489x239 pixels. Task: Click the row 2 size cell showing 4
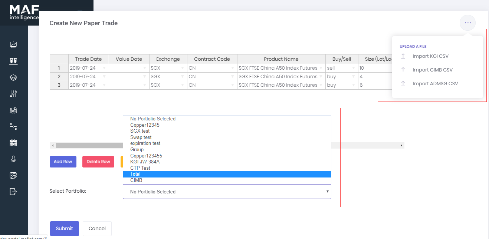[375, 77]
